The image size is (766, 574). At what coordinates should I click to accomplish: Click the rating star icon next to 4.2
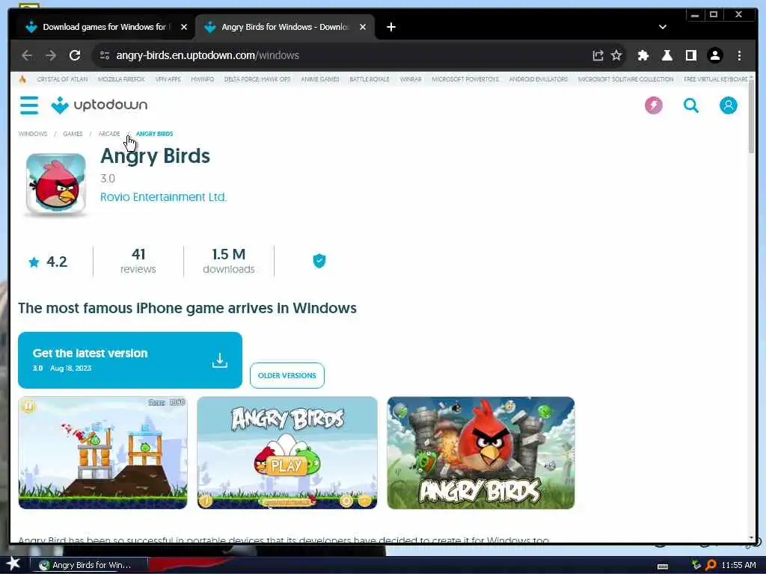click(x=34, y=262)
